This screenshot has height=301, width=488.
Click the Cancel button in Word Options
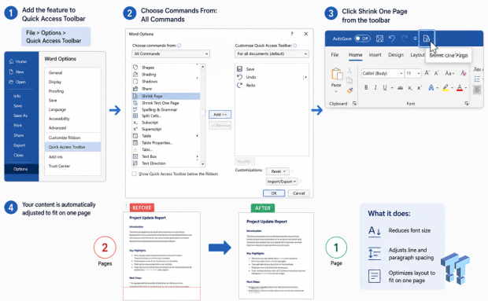point(299,193)
